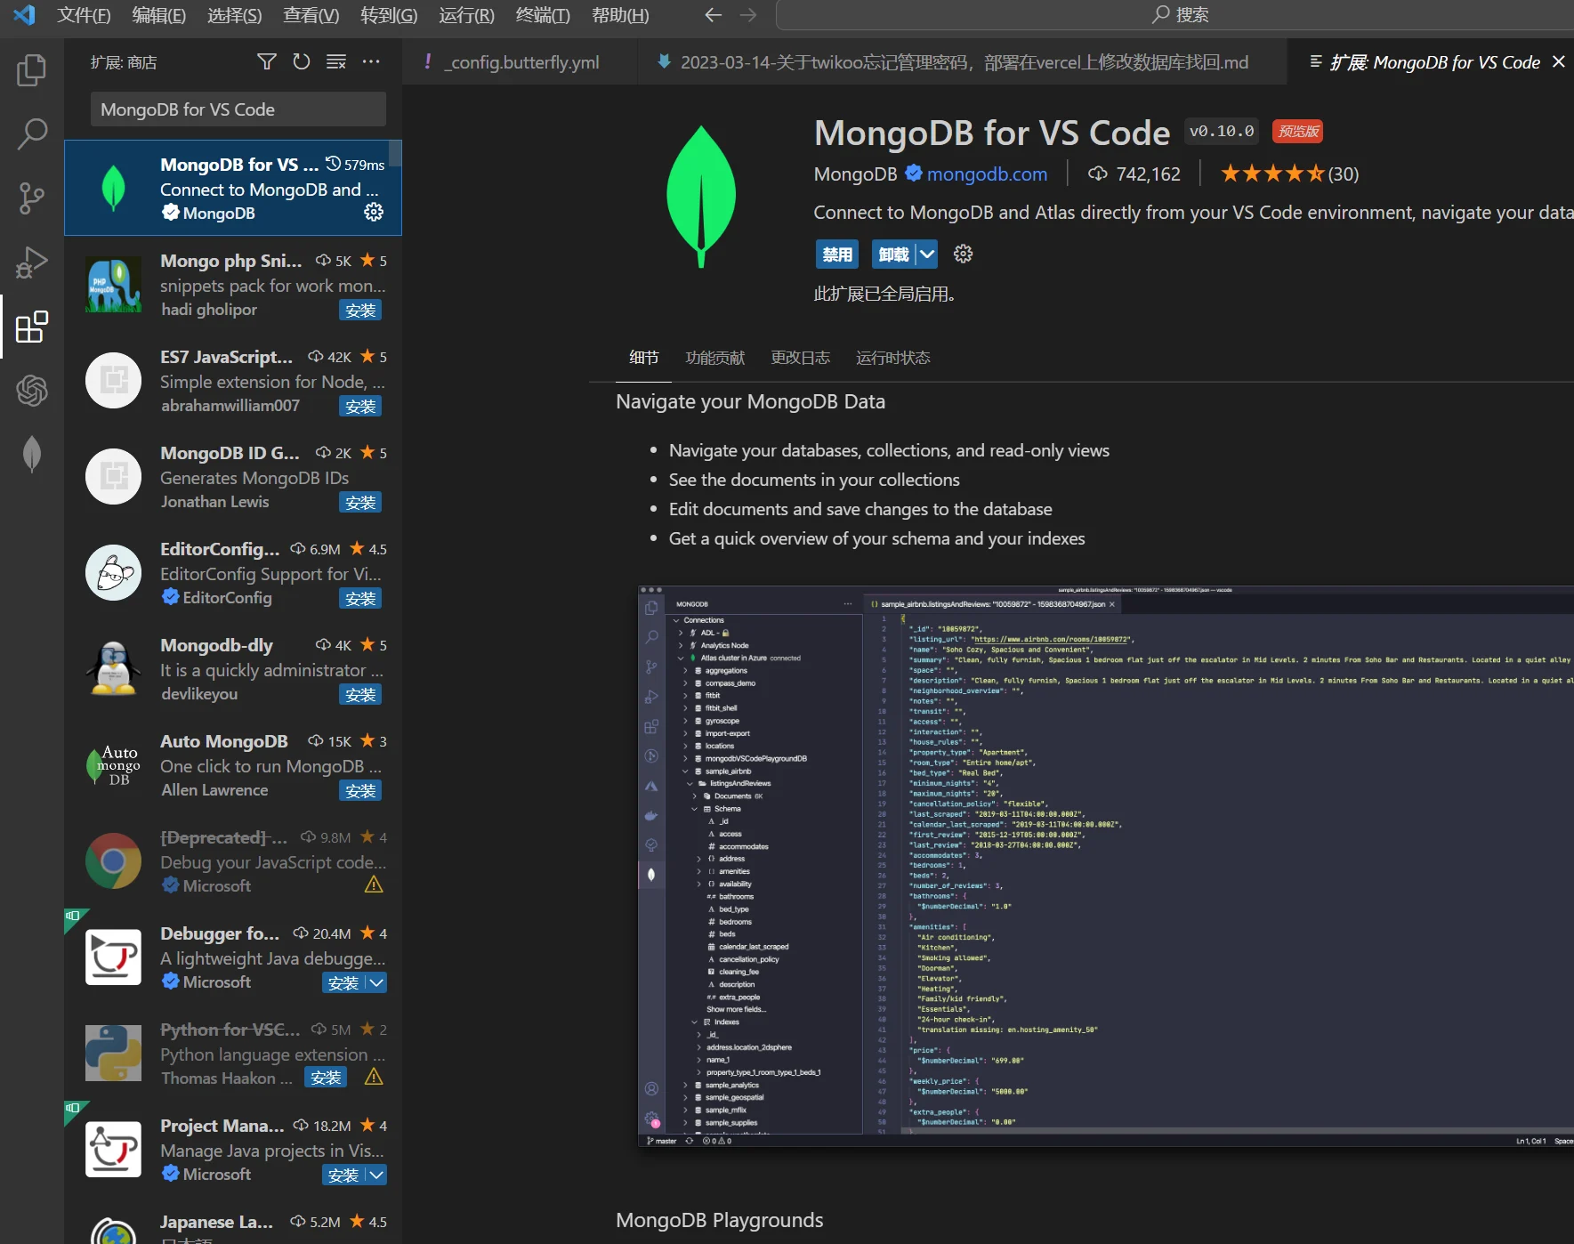This screenshot has height=1244, width=1574.
Task: Open the 文件(F) menu
Action: (x=84, y=15)
